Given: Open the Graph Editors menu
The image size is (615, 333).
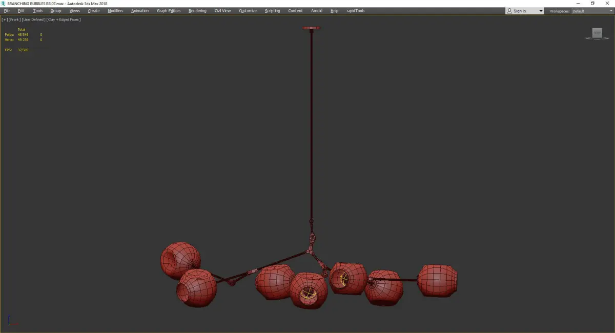Looking at the screenshot, I should point(169,11).
